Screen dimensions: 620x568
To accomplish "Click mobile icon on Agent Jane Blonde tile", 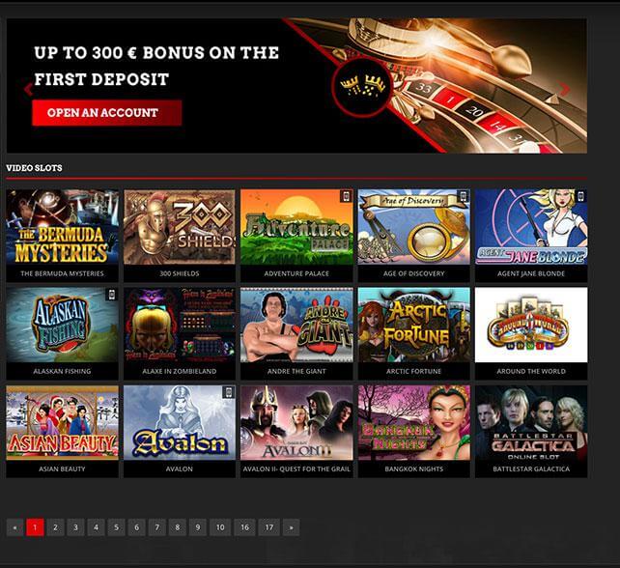I will (580, 196).
